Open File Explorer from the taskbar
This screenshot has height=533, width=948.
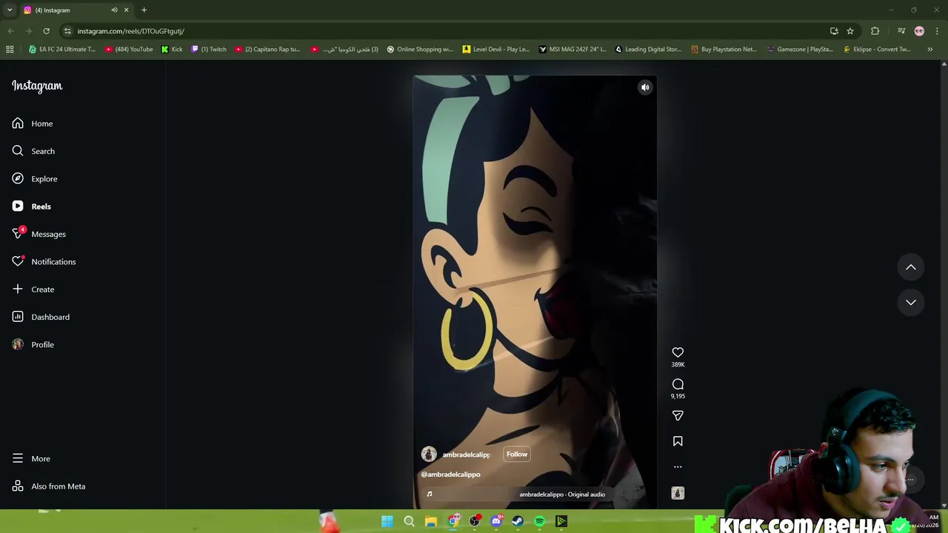click(430, 521)
